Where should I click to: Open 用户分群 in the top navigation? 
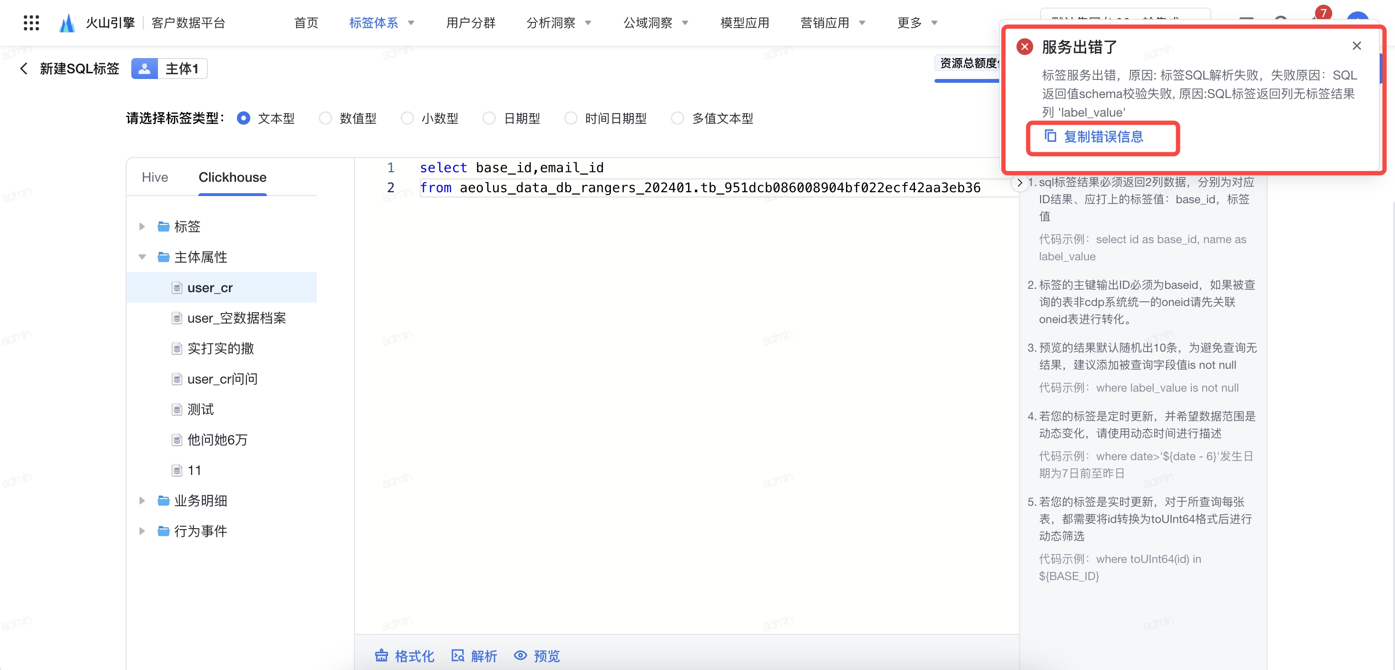[471, 23]
